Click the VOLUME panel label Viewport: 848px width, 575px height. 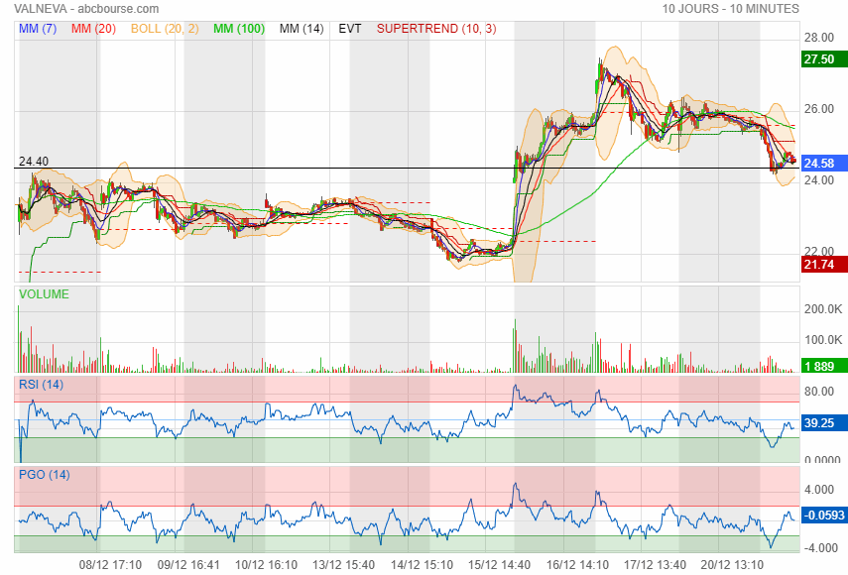pos(44,294)
